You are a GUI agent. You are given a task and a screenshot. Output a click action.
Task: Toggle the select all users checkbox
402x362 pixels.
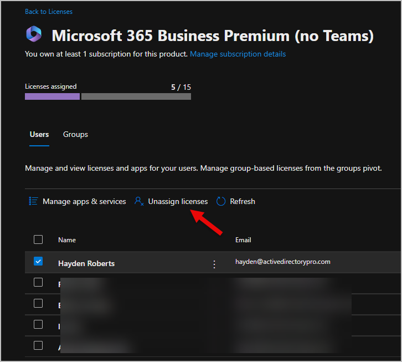pyautogui.click(x=38, y=239)
